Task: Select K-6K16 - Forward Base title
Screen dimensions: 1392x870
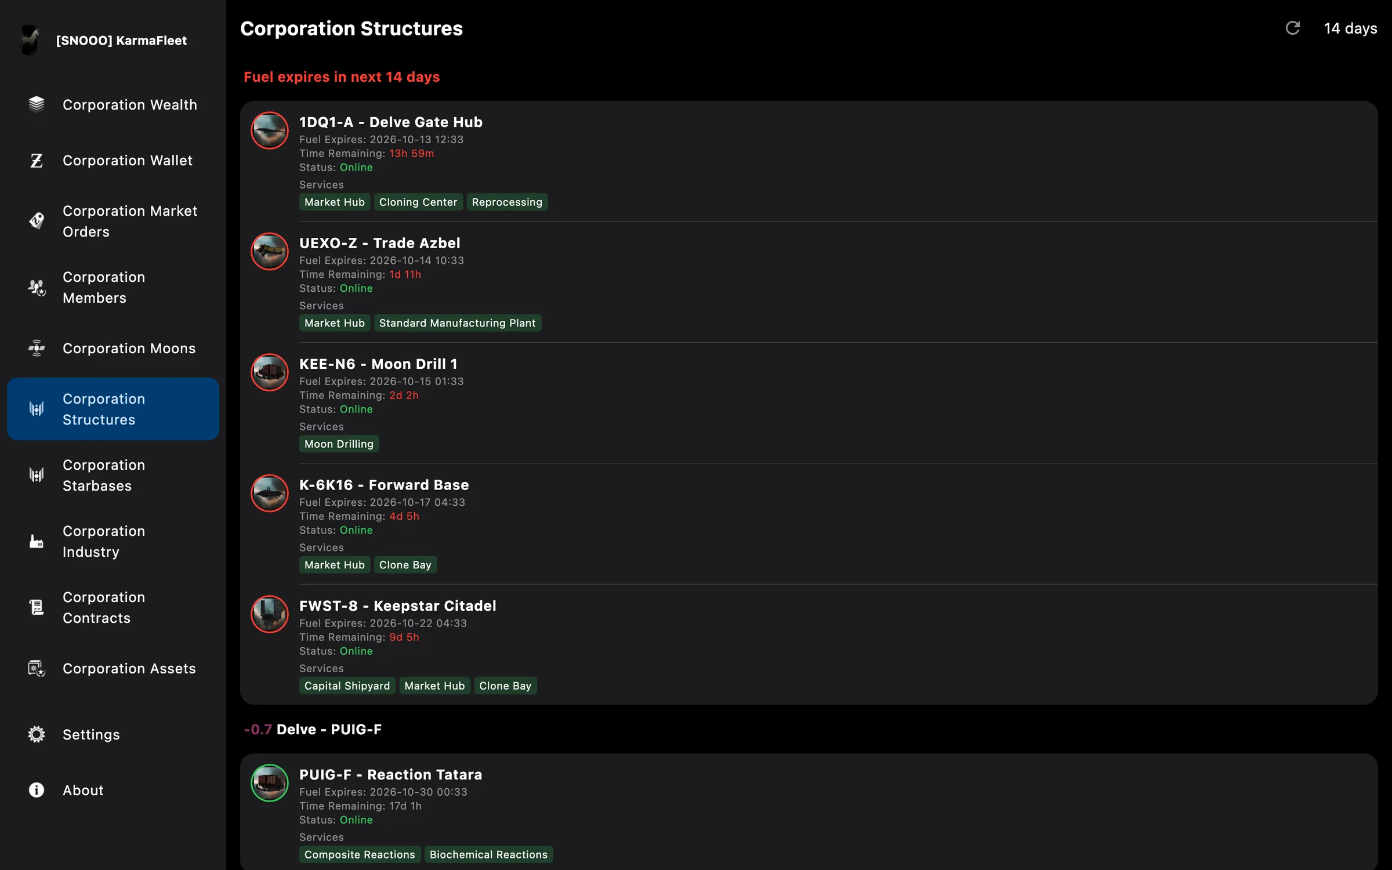Action: pos(384,485)
